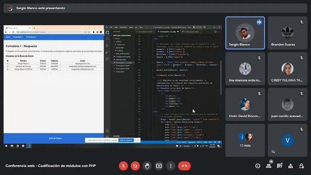
Task: Click Source Control icon in VS Code activity bar
Action: coord(107,46)
